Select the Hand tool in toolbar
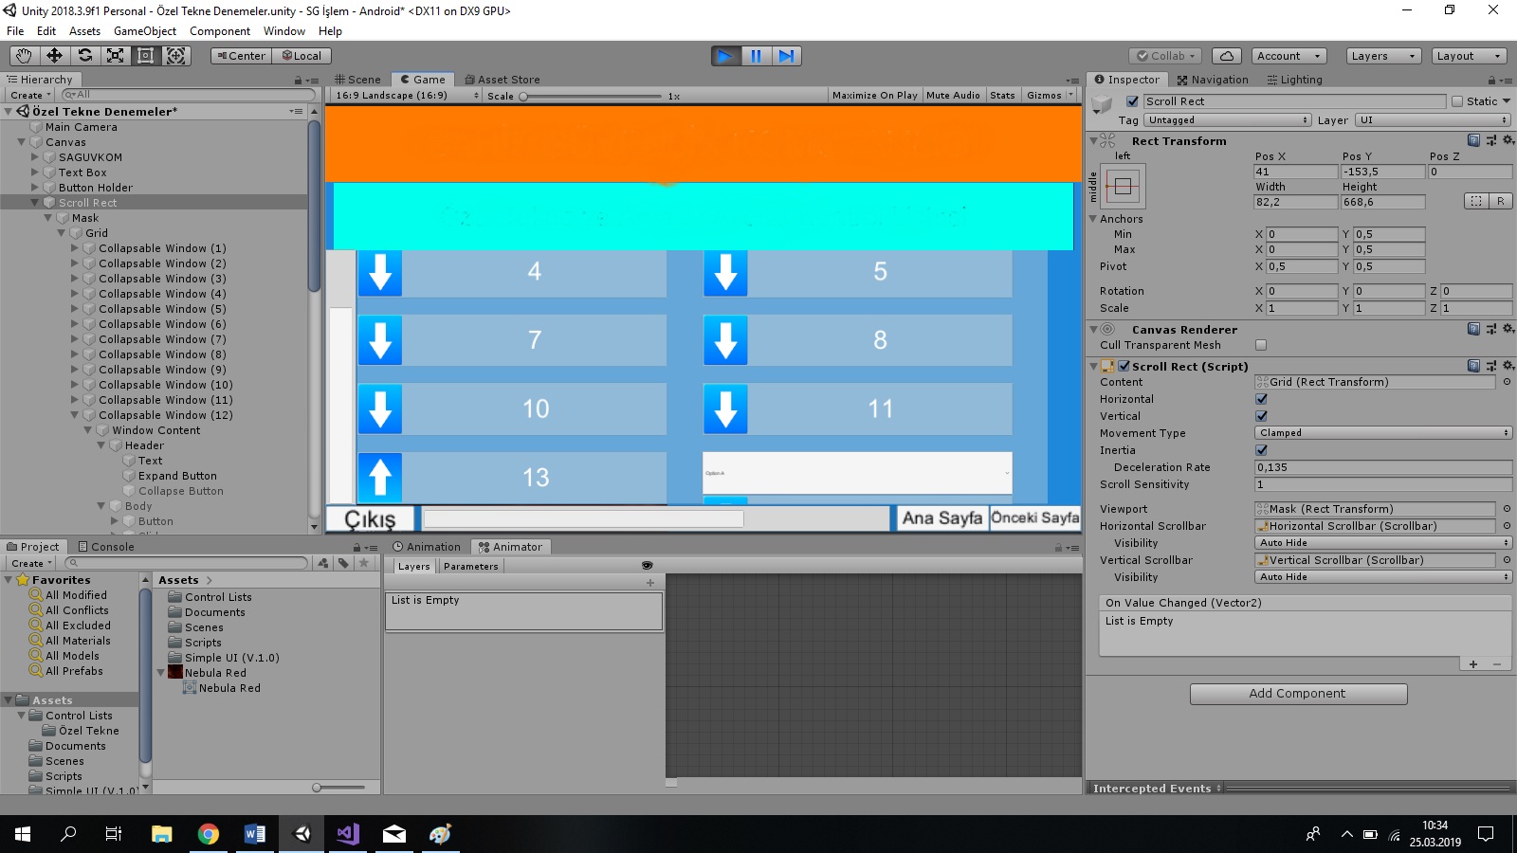Screen dimensions: 1517x853 (x=24, y=56)
